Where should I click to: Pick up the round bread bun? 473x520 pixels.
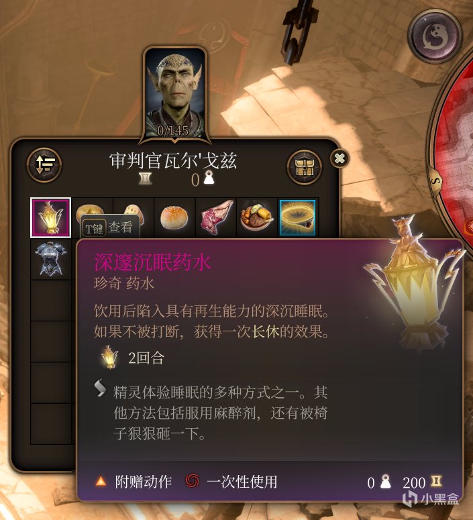pos(174,217)
